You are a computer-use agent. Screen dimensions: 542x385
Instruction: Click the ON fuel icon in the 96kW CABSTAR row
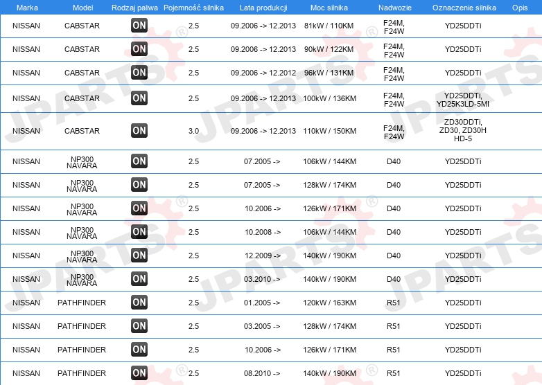139,72
